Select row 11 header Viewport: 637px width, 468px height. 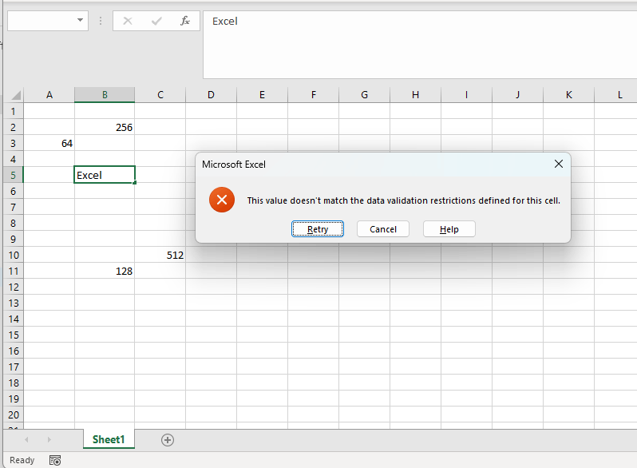coord(14,271)
